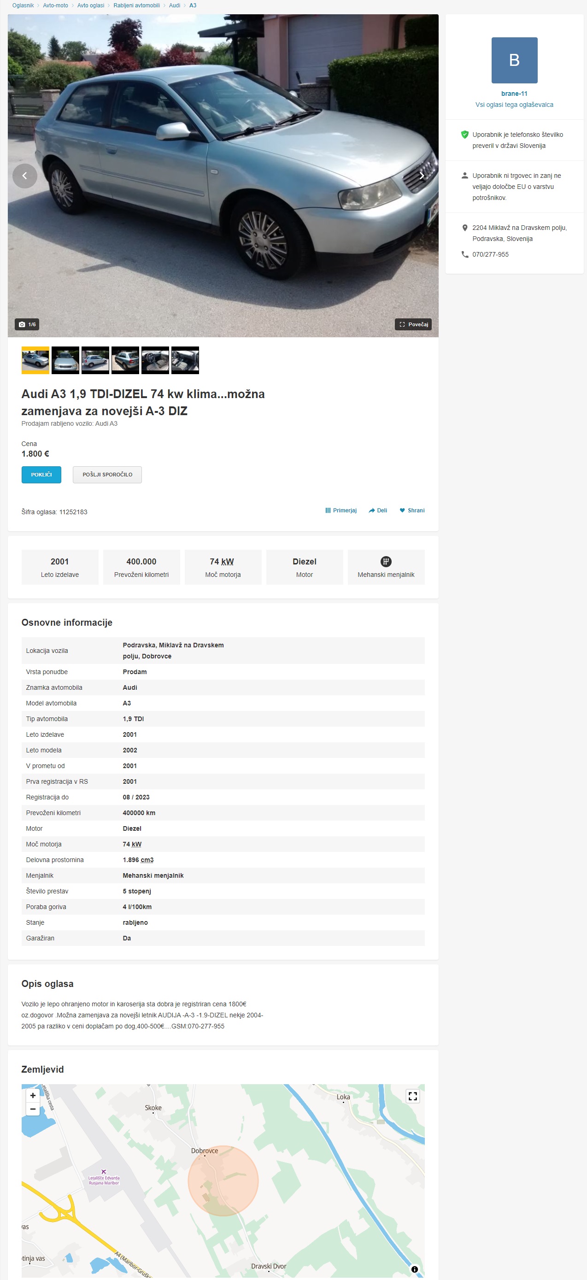The width and height of the screenshot is (587, 1280).
Task: Open Avto-moto breadcrumb link
Action: point(55,6)
